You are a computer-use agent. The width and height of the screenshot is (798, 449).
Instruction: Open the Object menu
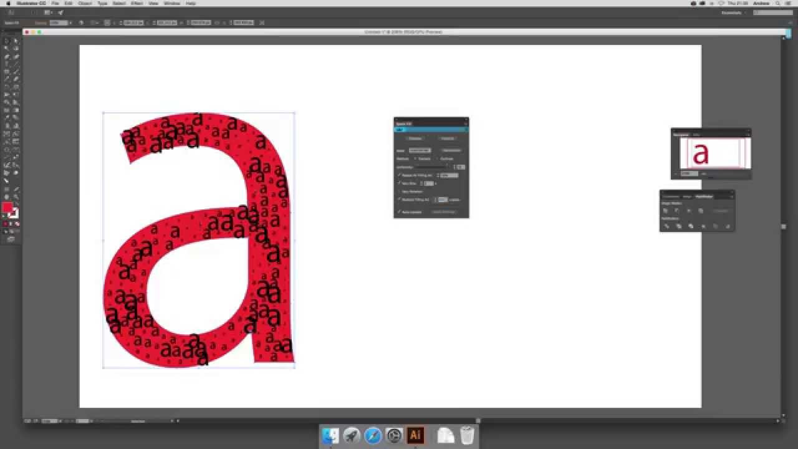tap(85, 3)
